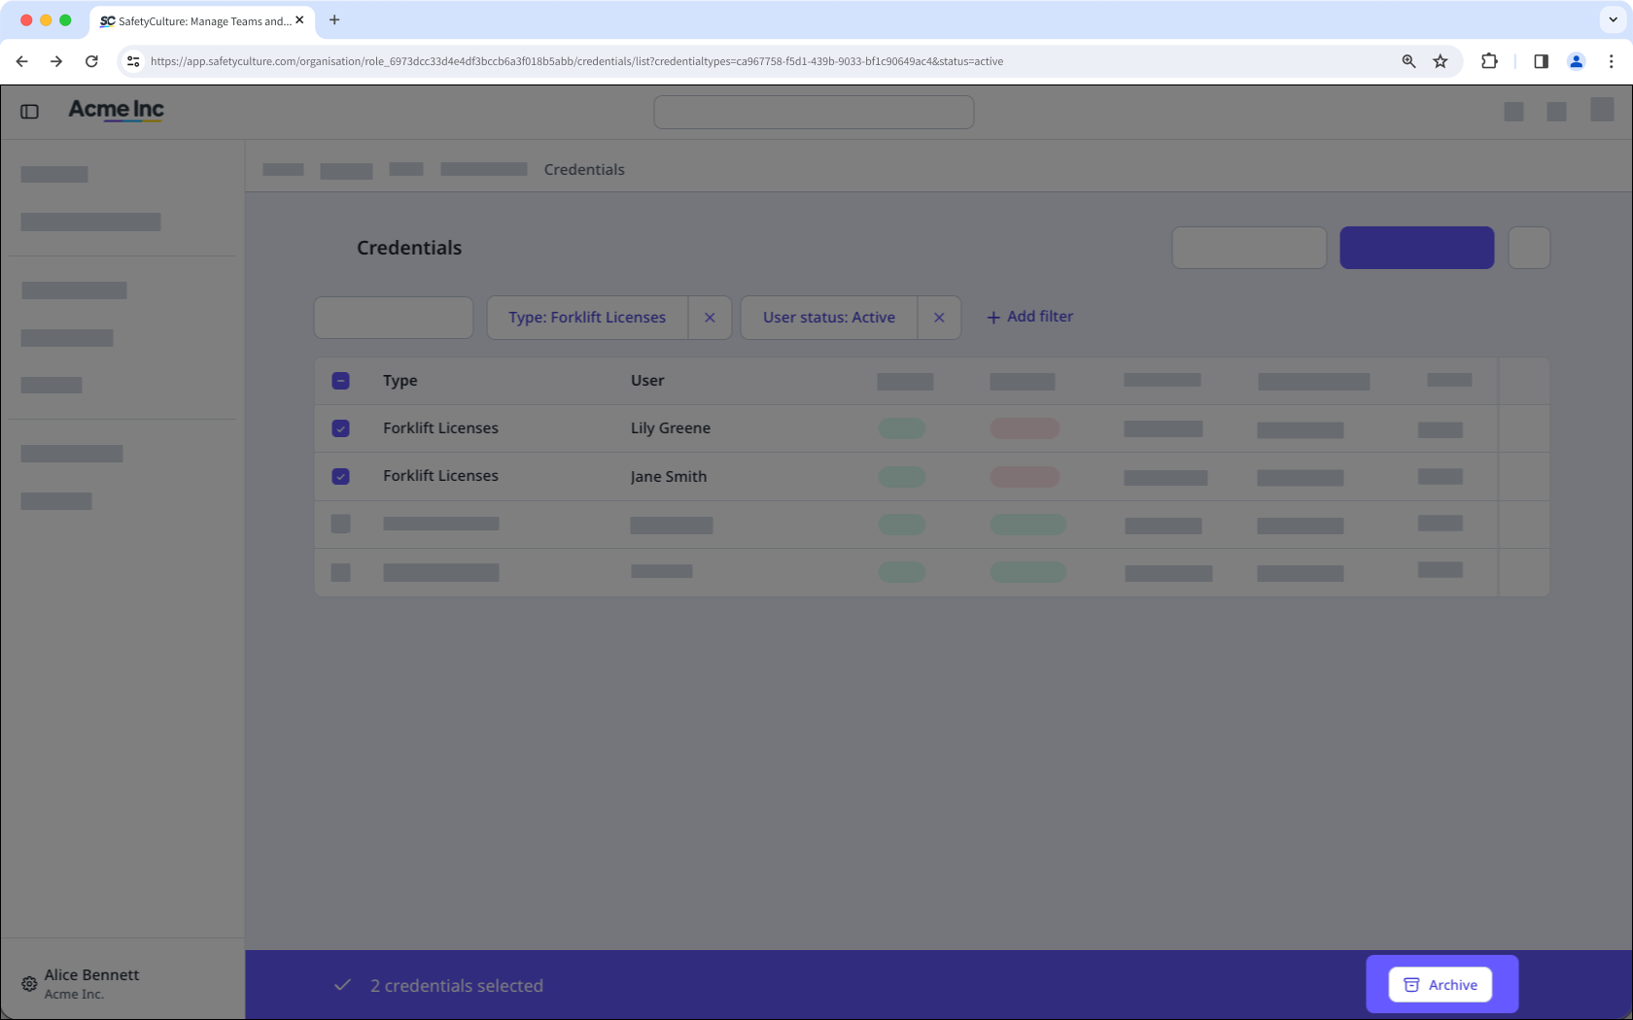
Task: Open settings gear beside Alice Bennett
Action: (x=29, y=984)
